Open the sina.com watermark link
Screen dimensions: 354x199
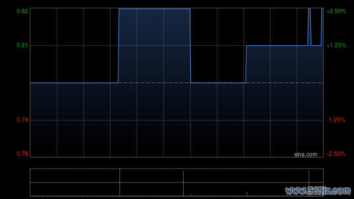click(305, 155)
